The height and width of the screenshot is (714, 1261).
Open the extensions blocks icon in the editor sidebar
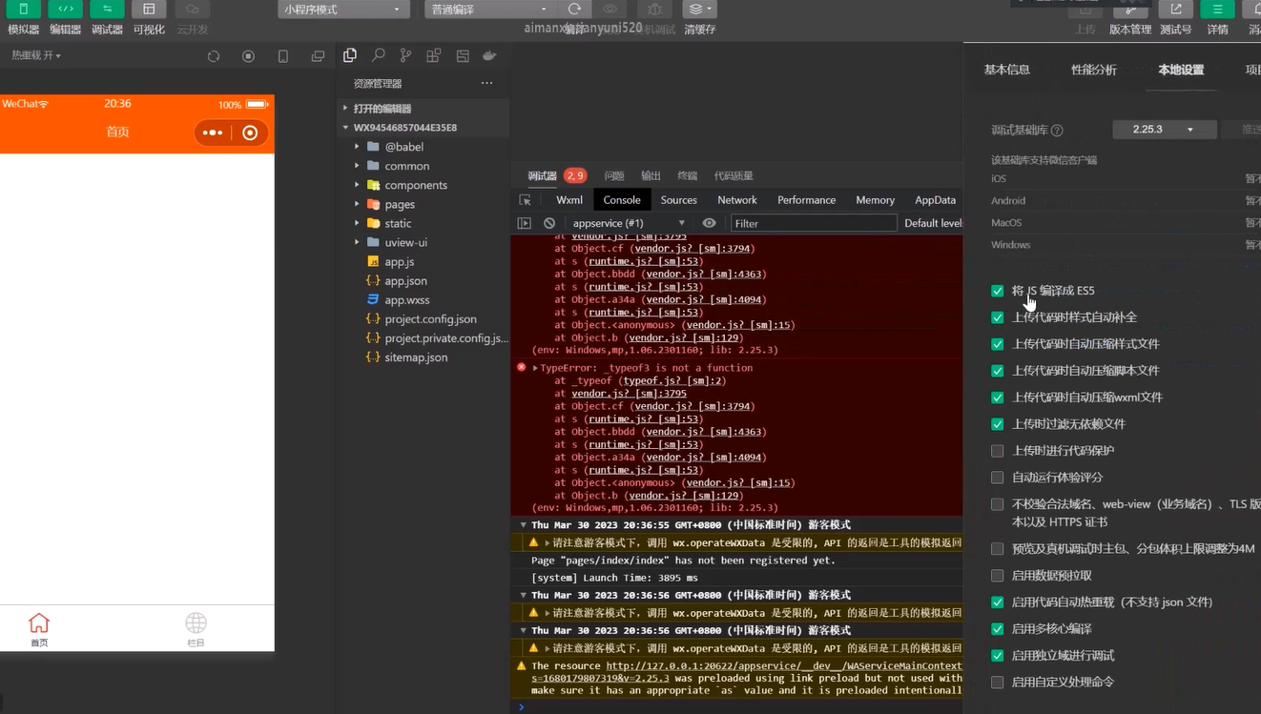pos(434,55)
